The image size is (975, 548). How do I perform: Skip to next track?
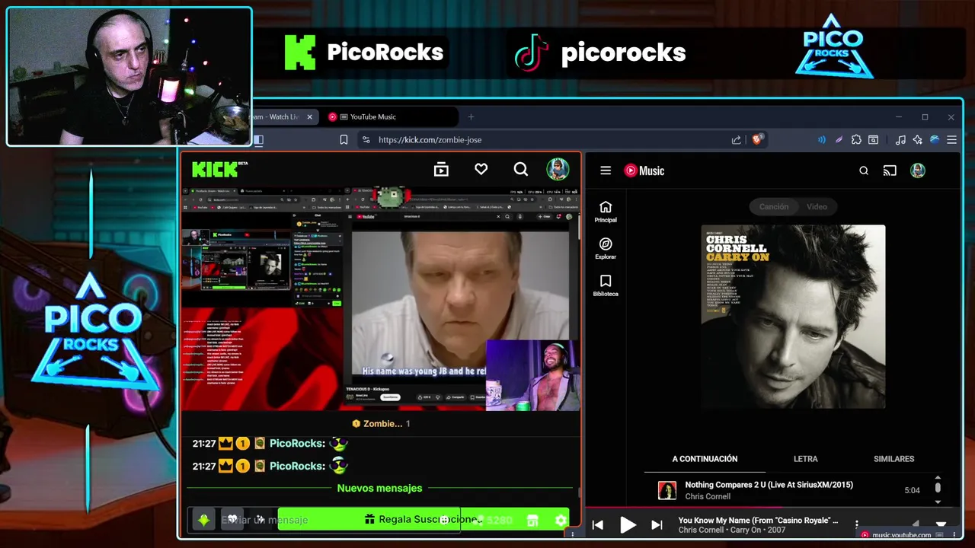click(657, 524)
